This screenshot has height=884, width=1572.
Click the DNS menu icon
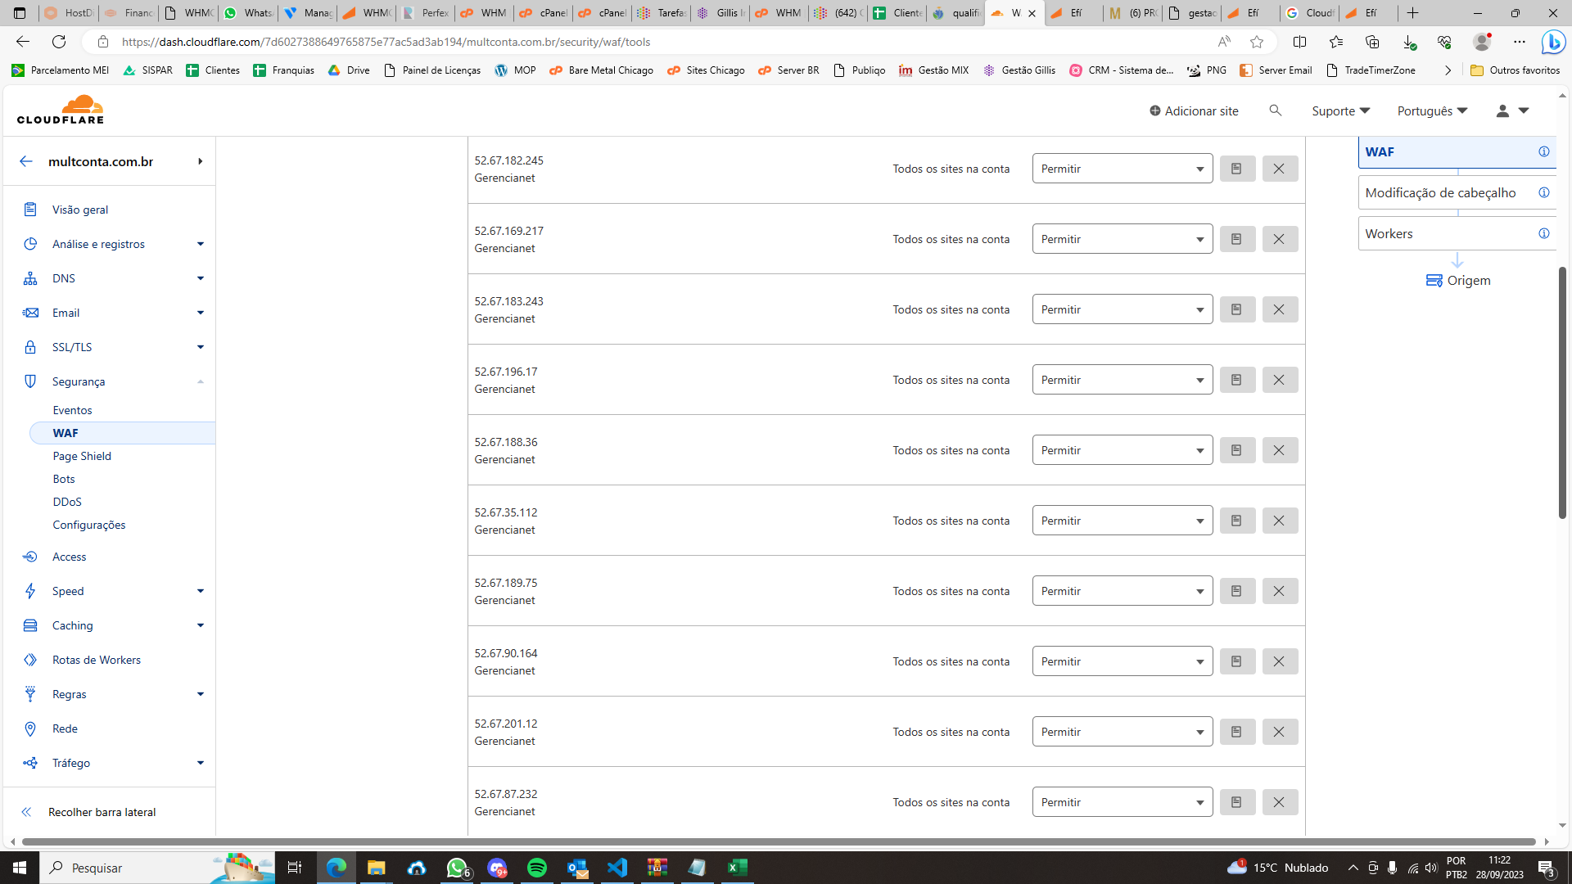(x=29, y=277)
